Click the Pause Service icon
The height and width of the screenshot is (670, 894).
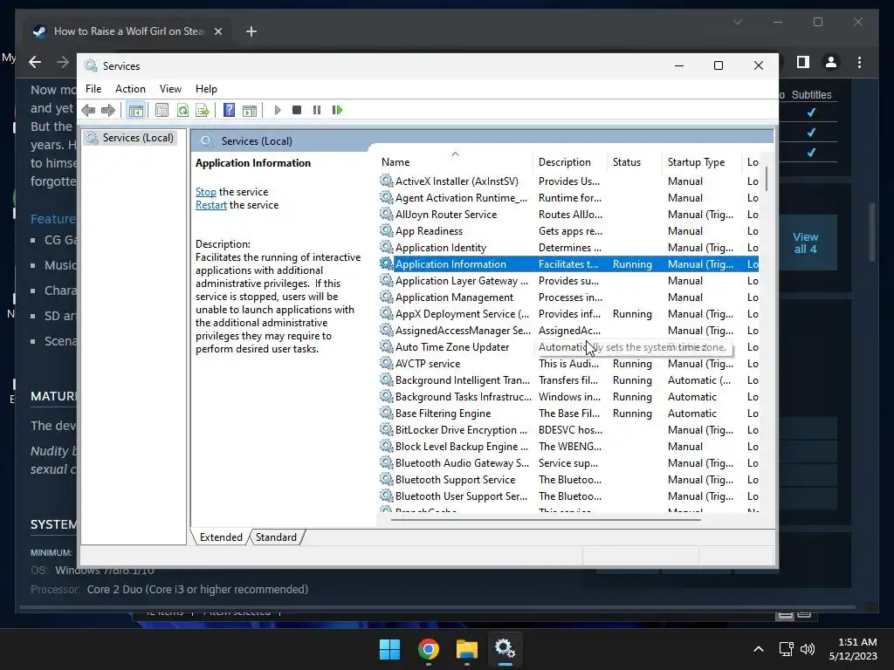tap(317, 110)
